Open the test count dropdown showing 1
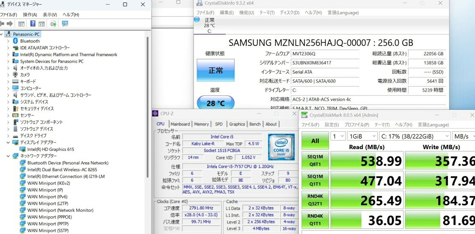 point(338,136)
